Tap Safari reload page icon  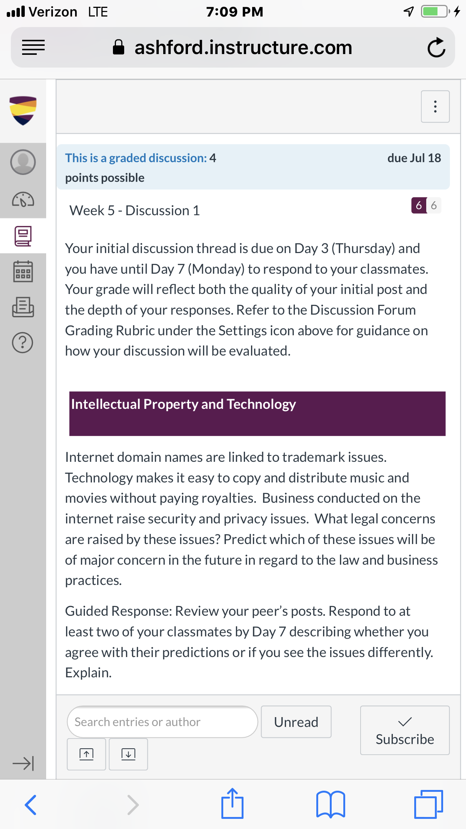tap(436, 48)
